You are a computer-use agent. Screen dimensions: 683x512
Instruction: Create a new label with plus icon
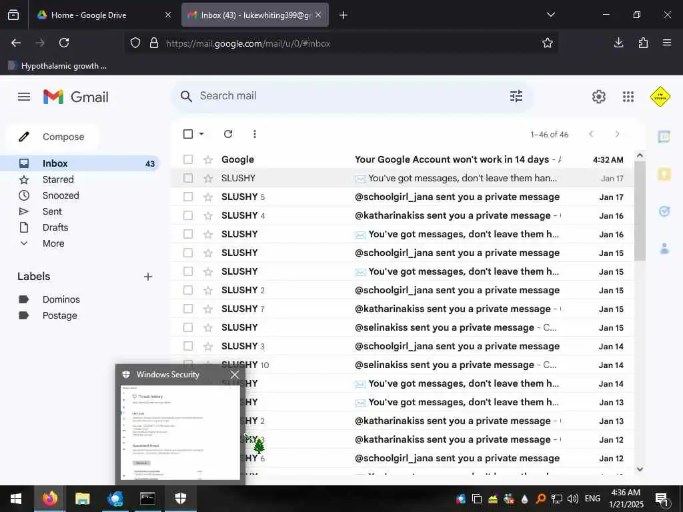[x=148, y=277]
